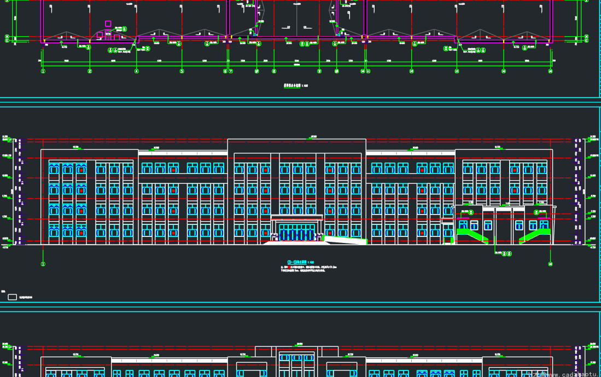Select the rightmost axis bubble below the front elevation
Image resolution: width=601 pixels, height=377 pixels.
pos(550,264)
